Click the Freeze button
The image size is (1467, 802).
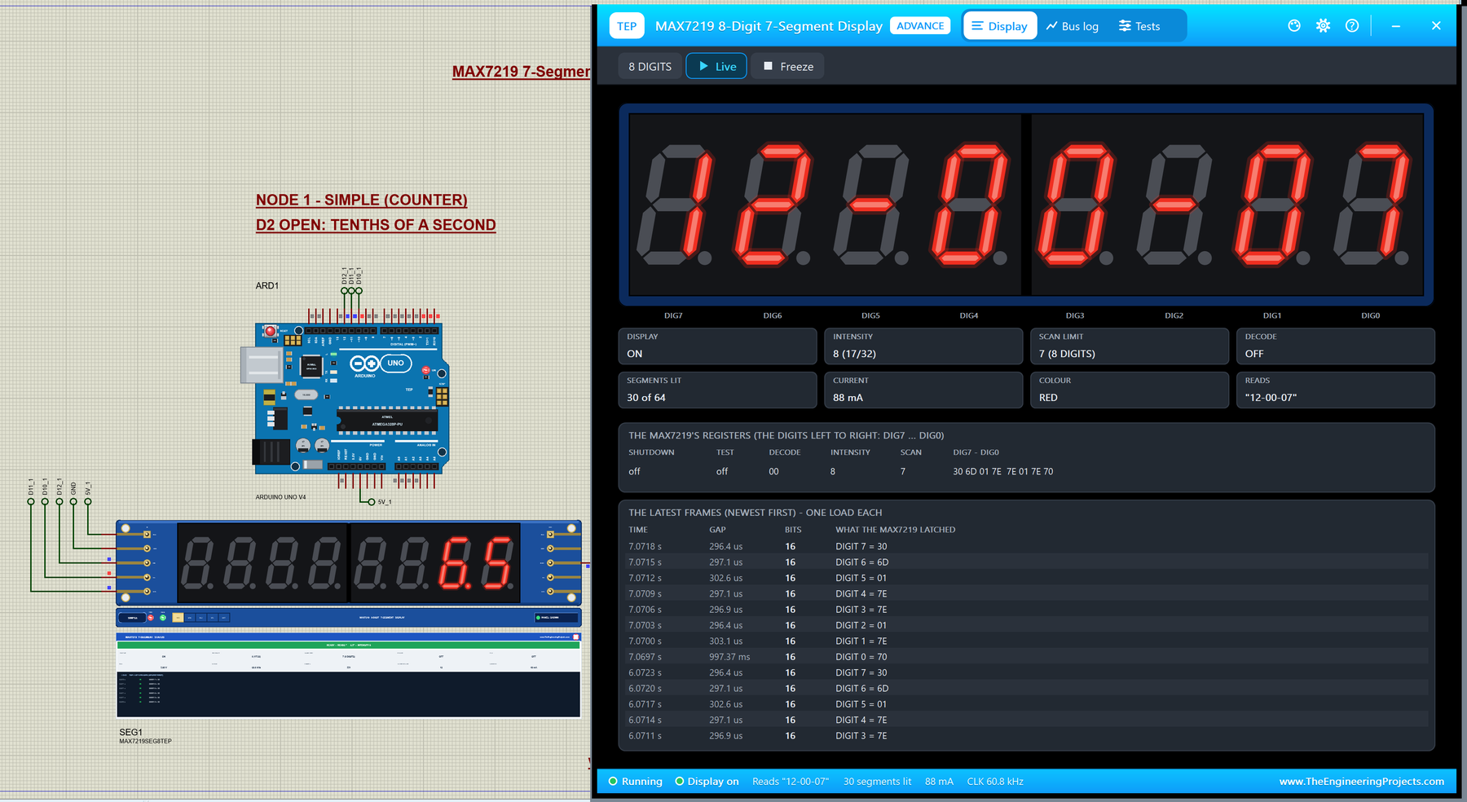787,67
